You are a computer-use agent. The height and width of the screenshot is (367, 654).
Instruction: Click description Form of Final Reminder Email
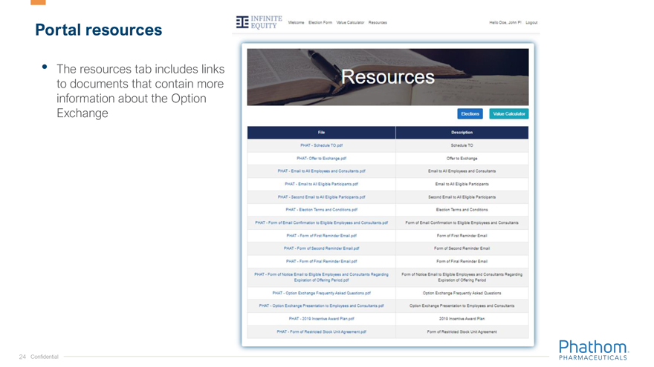coord(462,261)
